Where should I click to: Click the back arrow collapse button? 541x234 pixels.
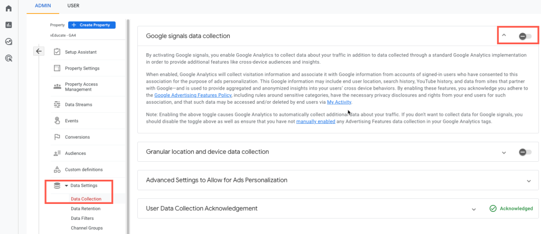tap(39, 51)
